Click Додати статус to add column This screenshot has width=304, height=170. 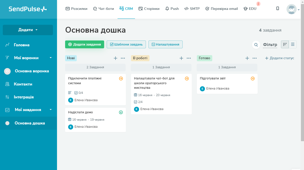pyautogui.click(x=280, y=58)
